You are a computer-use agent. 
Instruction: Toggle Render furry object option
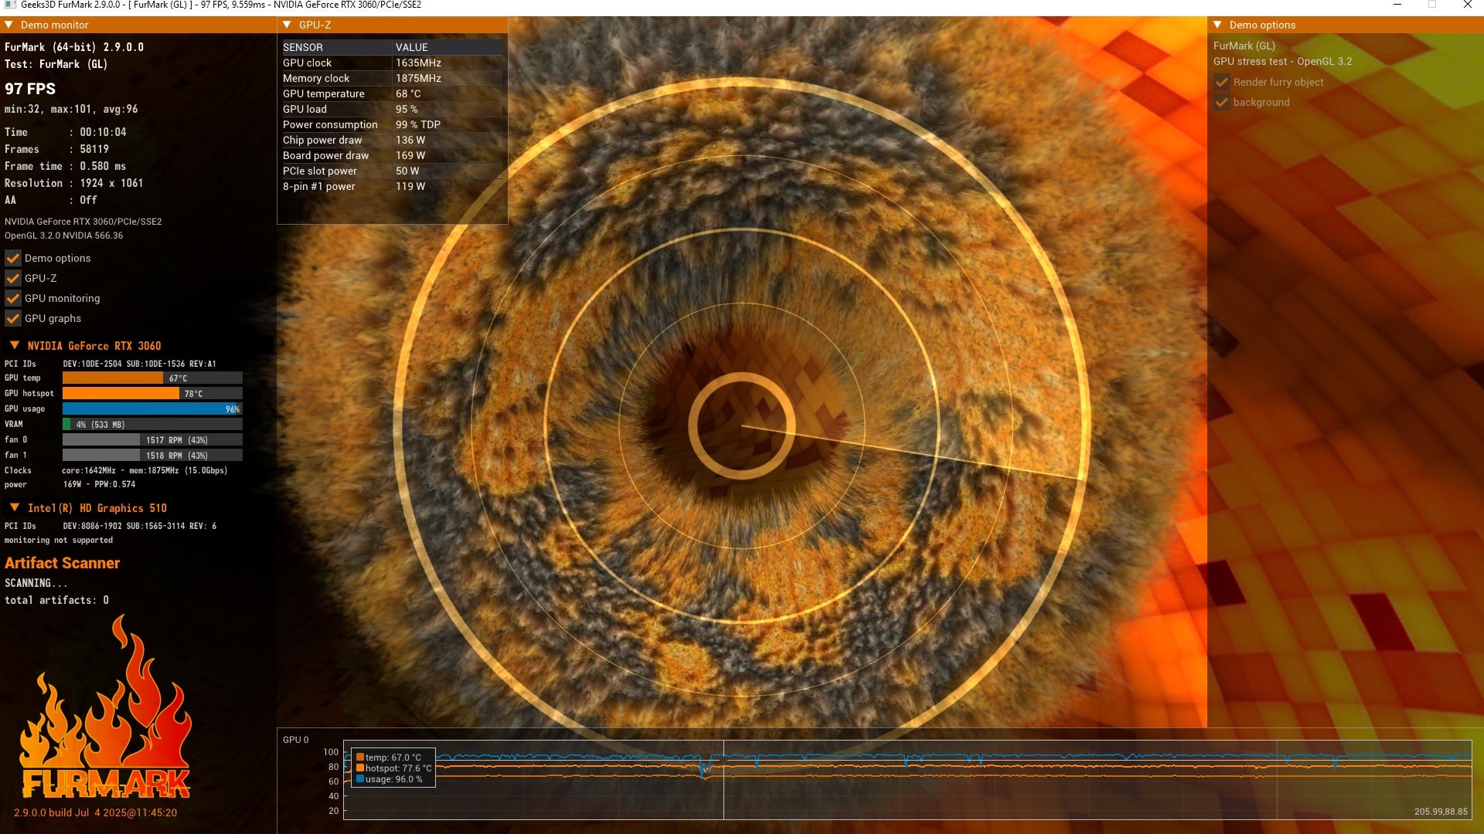pyautogui.click(x=1222, y=82)
